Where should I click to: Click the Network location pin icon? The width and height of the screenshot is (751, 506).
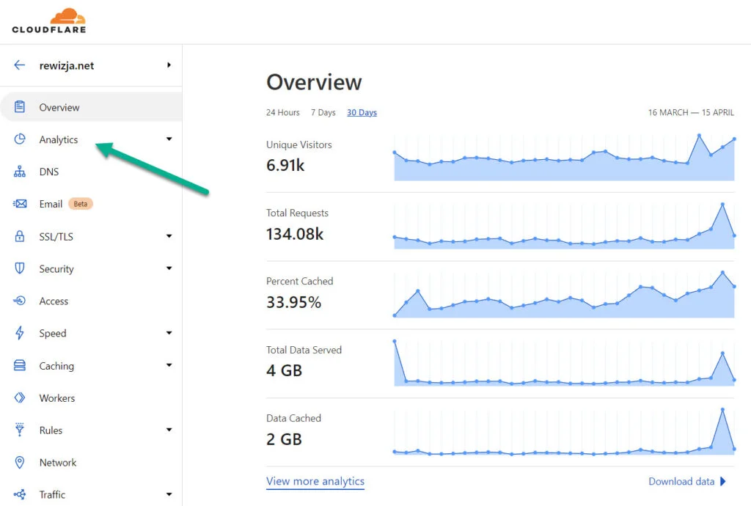20,462
